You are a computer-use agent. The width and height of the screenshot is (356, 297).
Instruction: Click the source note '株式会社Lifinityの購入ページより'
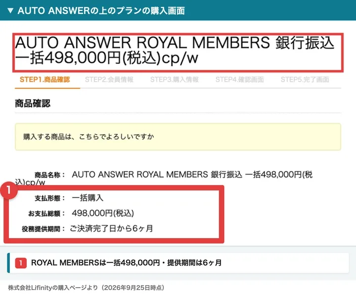tap(53, 288)
